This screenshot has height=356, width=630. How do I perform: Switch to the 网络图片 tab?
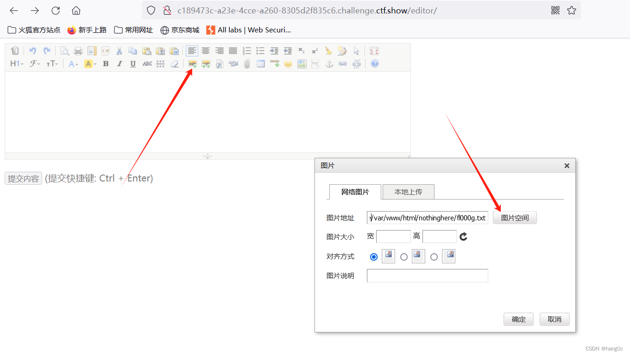click(x=355, y=192)
